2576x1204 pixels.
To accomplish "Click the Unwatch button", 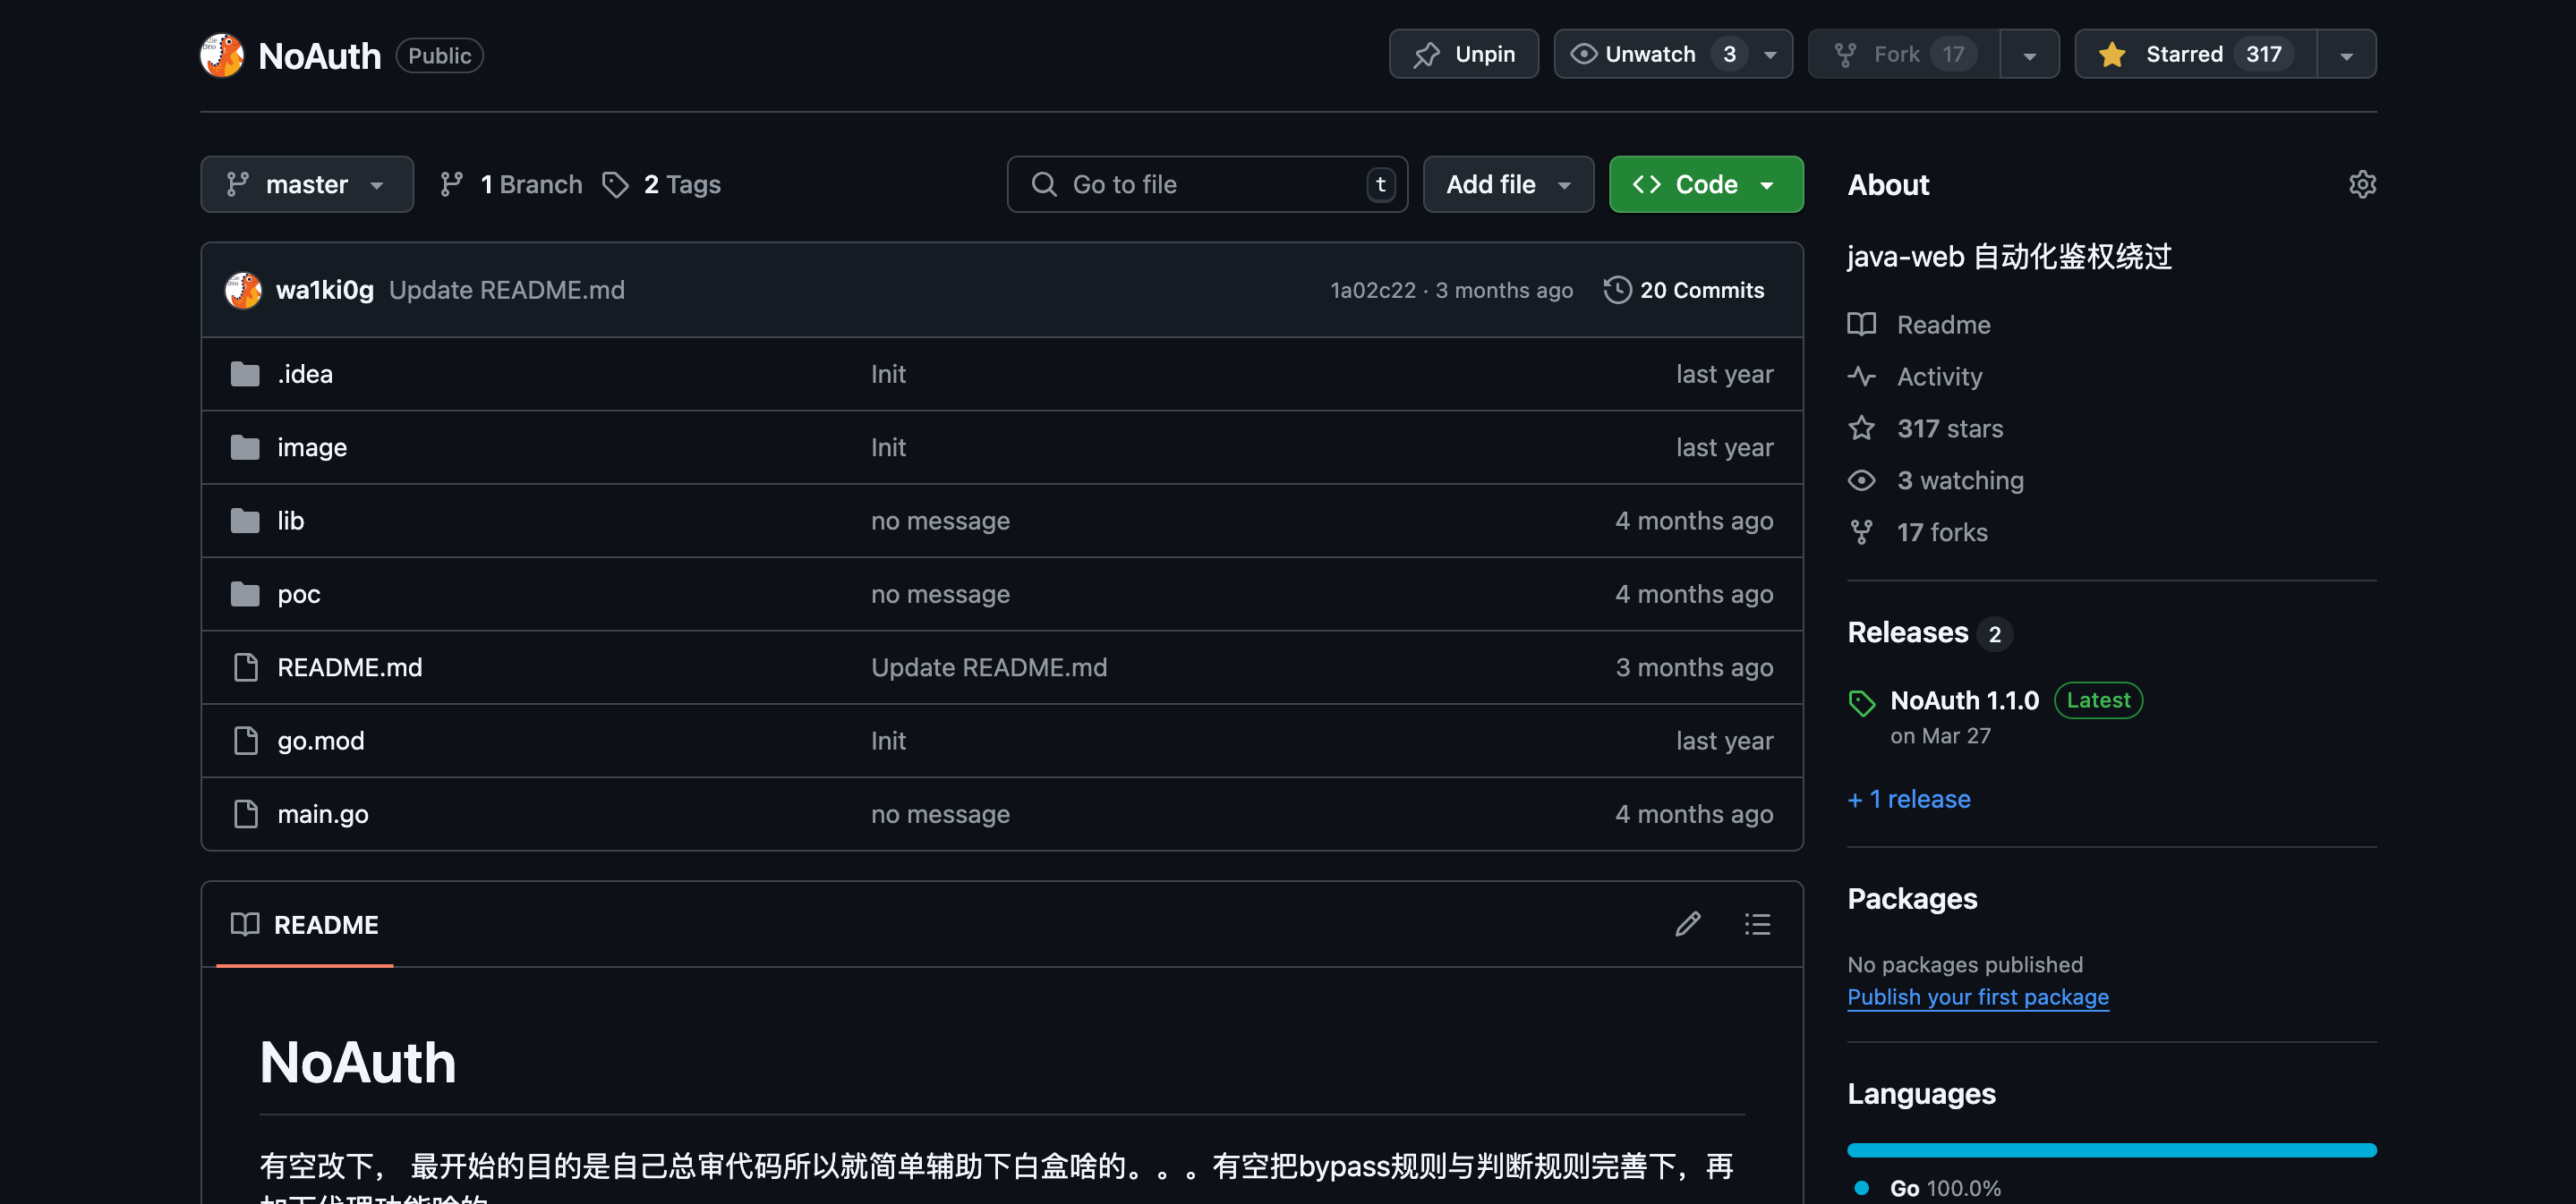I will pyautogui.click(x=1650, y=54).
